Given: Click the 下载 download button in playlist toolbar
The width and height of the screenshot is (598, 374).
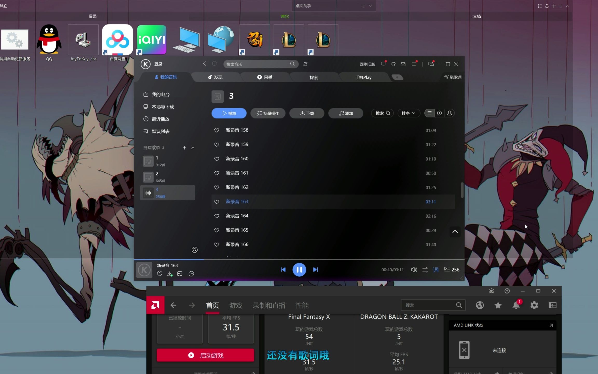Looking at the screenshot, I should pyautogui.click(x=307, y=113).
